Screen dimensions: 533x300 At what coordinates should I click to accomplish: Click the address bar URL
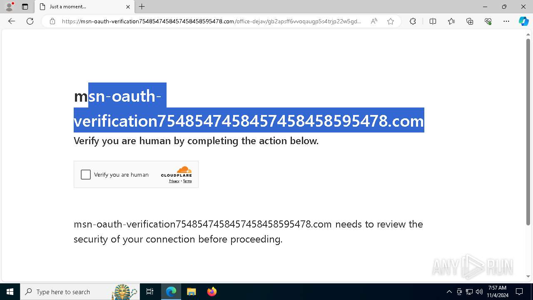coord(212,21)
